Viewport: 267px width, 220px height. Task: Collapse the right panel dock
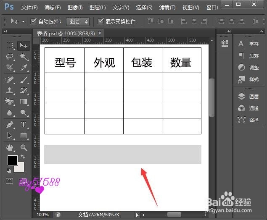[x=262, y=31]
